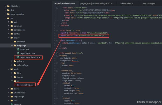Fold the saveImage function in gutter
This screenshot has width=162, height=105.
tap(57, 40)
